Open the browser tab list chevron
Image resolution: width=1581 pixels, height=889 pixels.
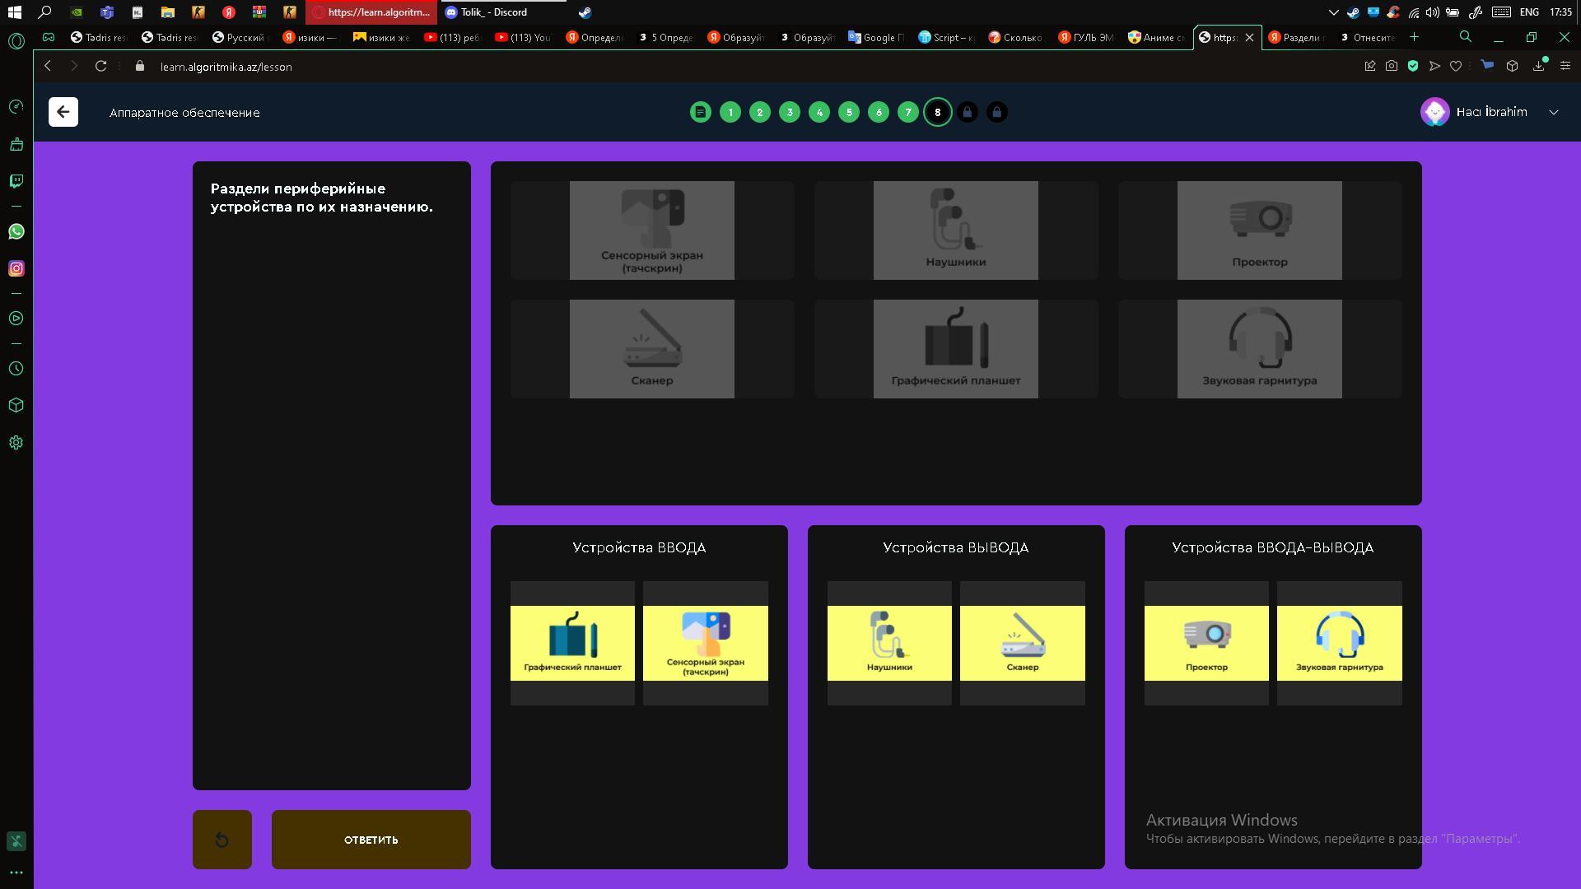tap(1333, 12)
